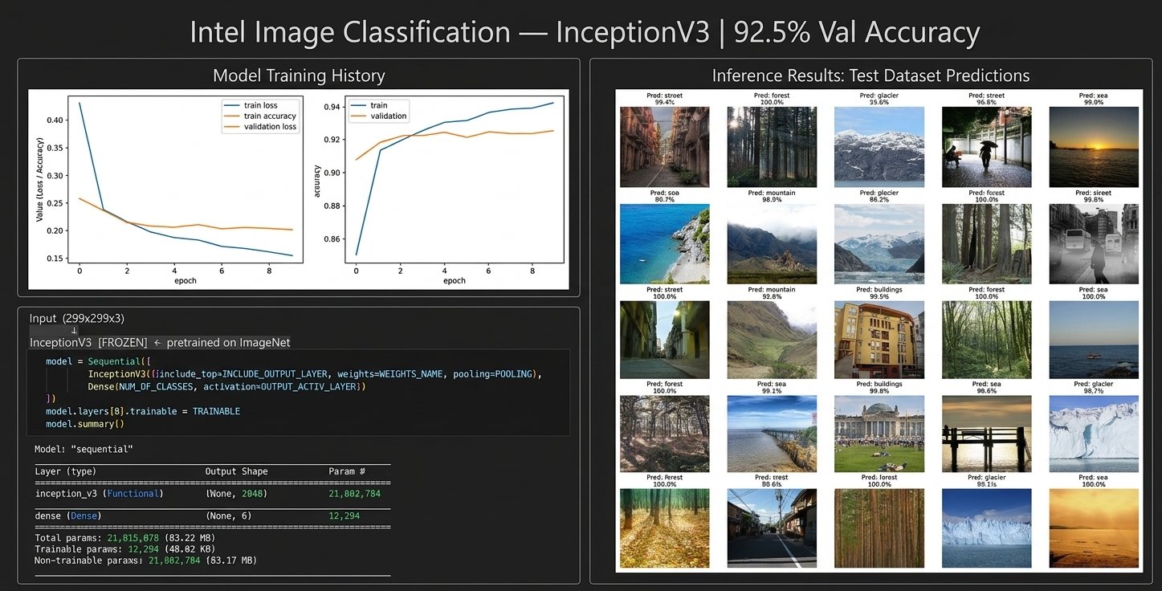Viewport: 1162px width, 591px height.
Task: Toggle the "train accuracy" legend entry
Action: coord(269,115)
